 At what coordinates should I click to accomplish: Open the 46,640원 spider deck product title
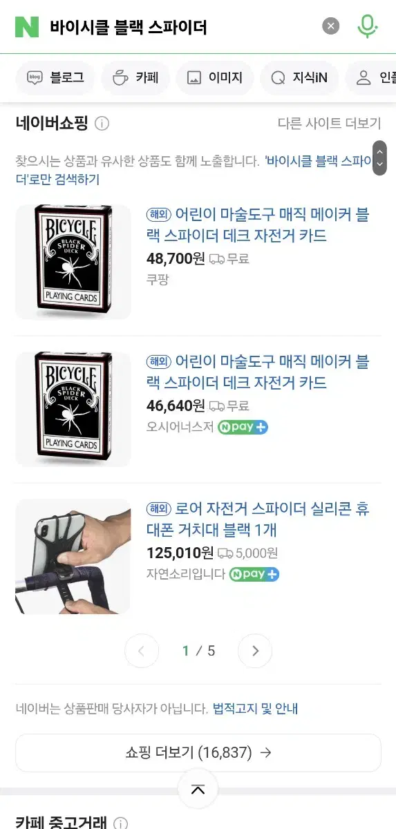coord(258,372)
